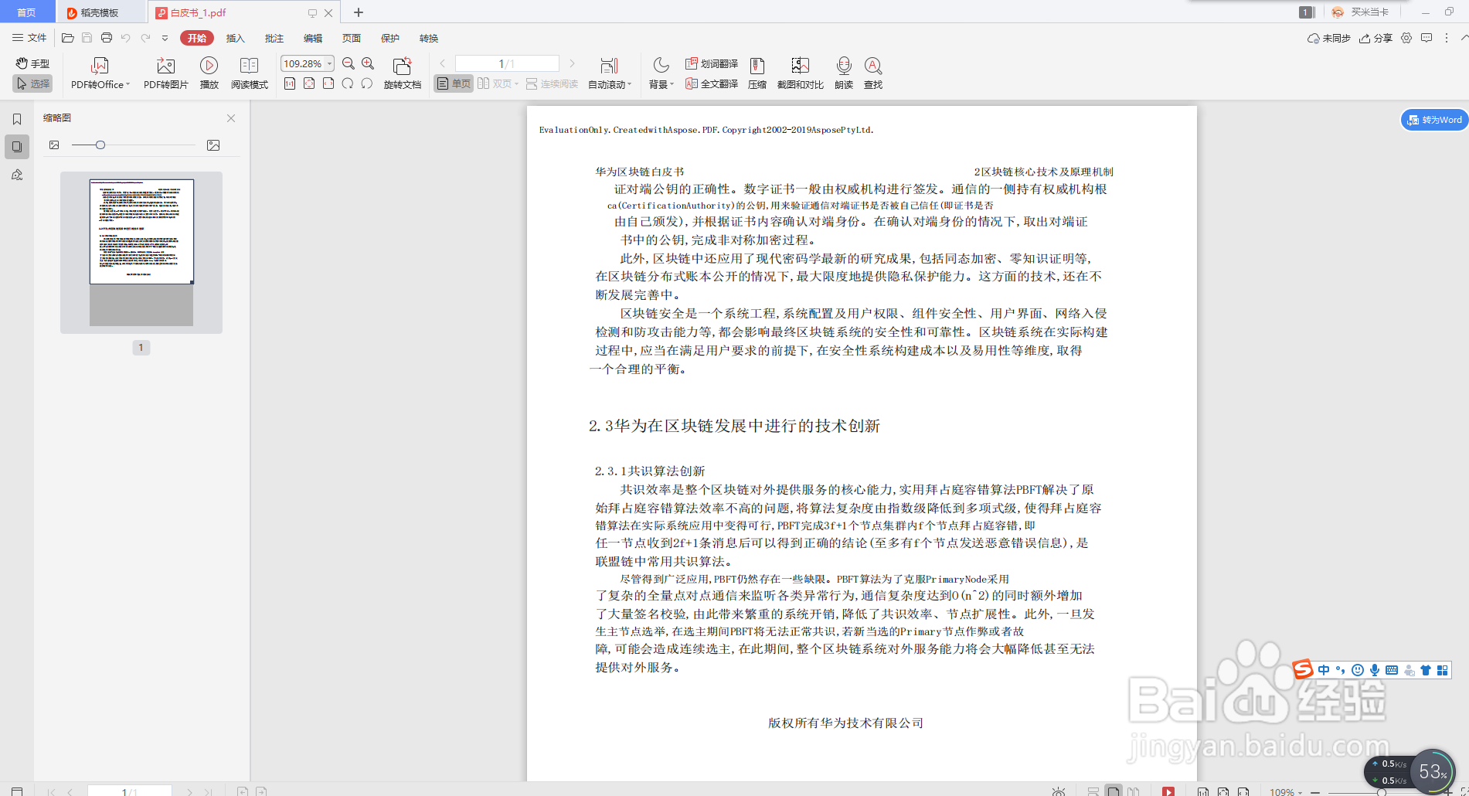Fit page width icon
Image resolution: width=1469 pixels, height=796 pixels.
(328, 83)
